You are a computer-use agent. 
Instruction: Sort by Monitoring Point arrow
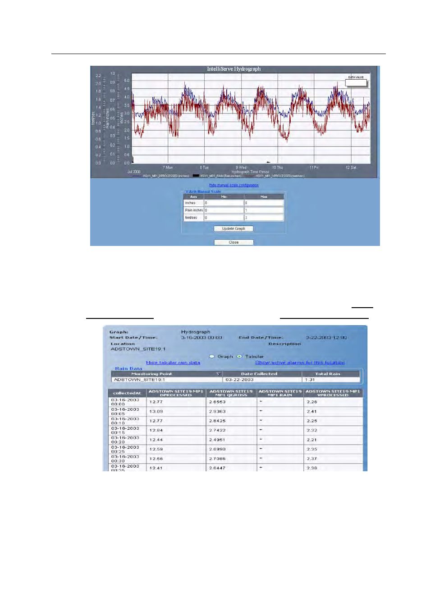click(x=218, y=374)
